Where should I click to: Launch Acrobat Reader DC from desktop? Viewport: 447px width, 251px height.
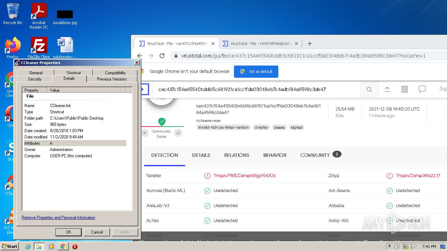39,16
